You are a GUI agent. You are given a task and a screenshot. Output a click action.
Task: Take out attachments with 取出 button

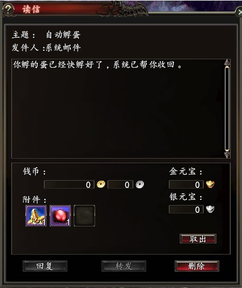coord(198,239)
